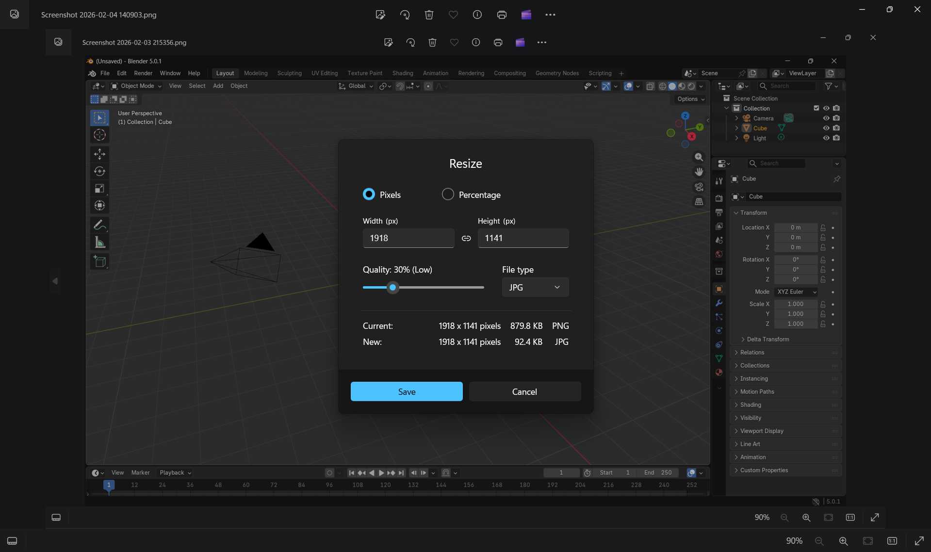Hide the Light object in the outliner
The image size is (931, 552).
point(826,138)
